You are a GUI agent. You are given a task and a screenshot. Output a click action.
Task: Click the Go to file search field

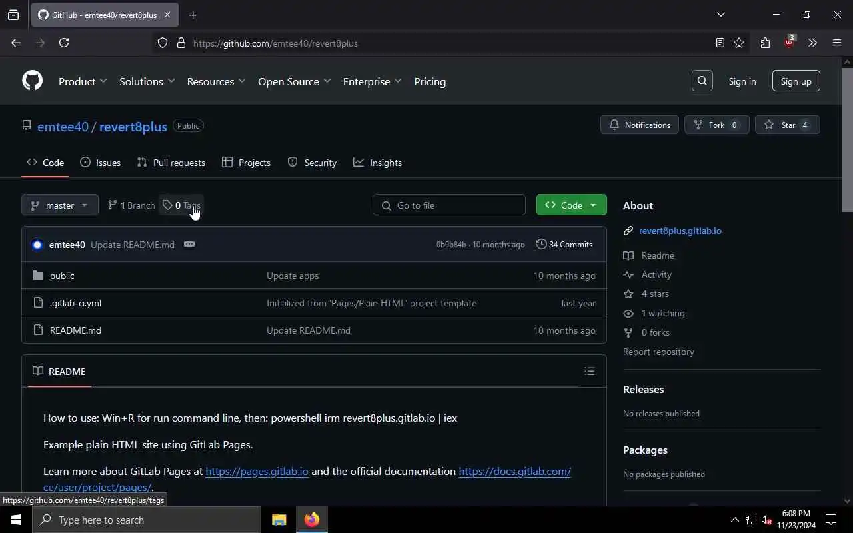tap(449, 205)
